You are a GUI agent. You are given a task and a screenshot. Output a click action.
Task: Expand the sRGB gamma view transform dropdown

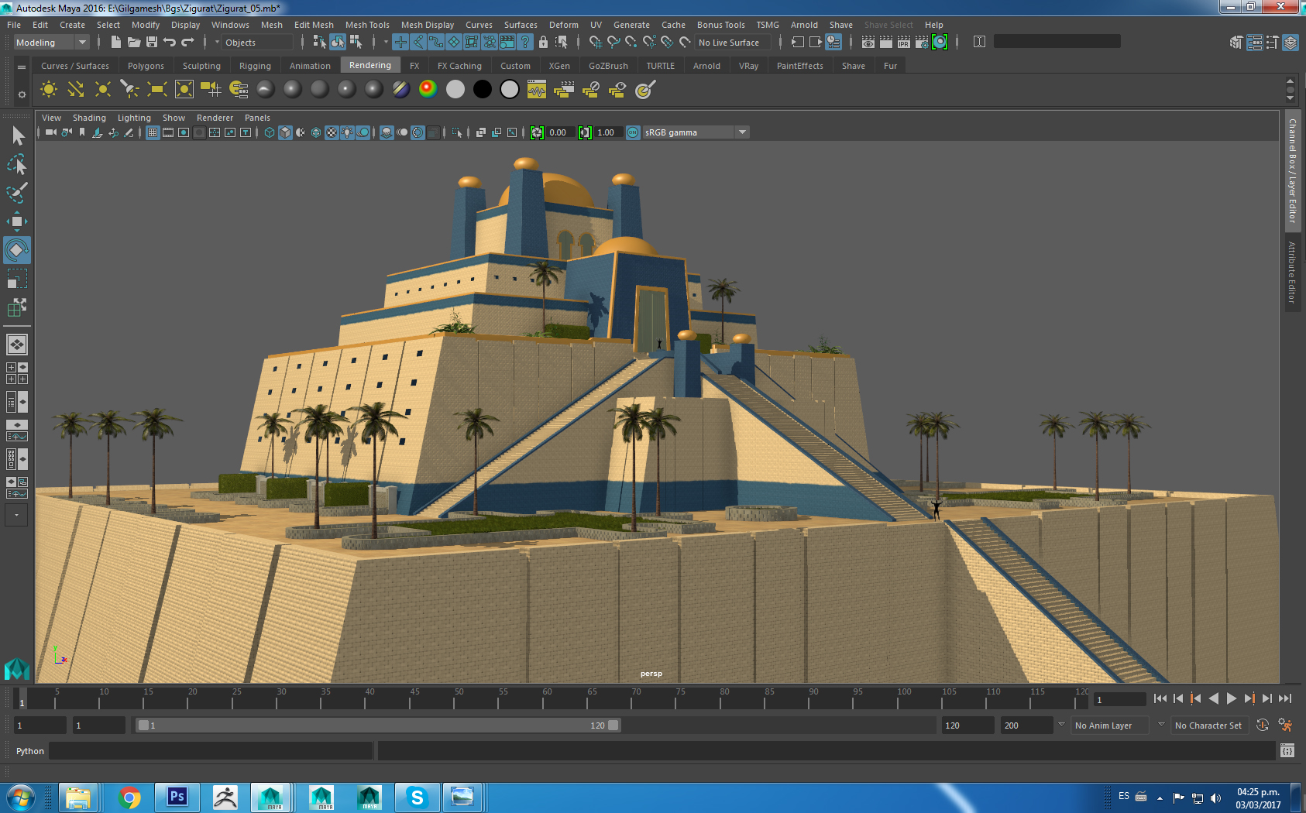[742, 132]
